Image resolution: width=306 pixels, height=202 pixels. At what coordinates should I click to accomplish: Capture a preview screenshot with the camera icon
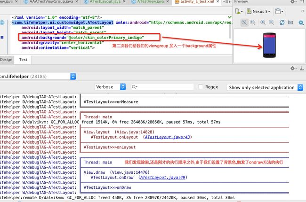[290, 23]
